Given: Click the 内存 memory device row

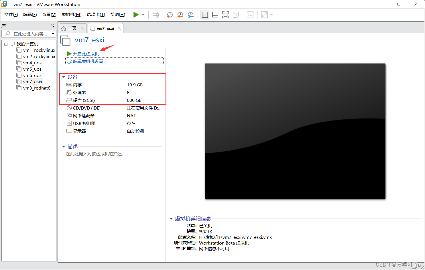Looking at the screenshot, I should (114, 85).
